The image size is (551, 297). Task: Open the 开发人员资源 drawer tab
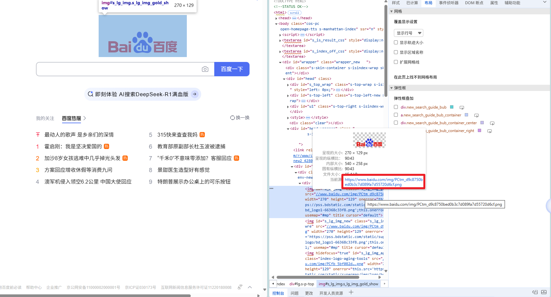pos(331,293)
